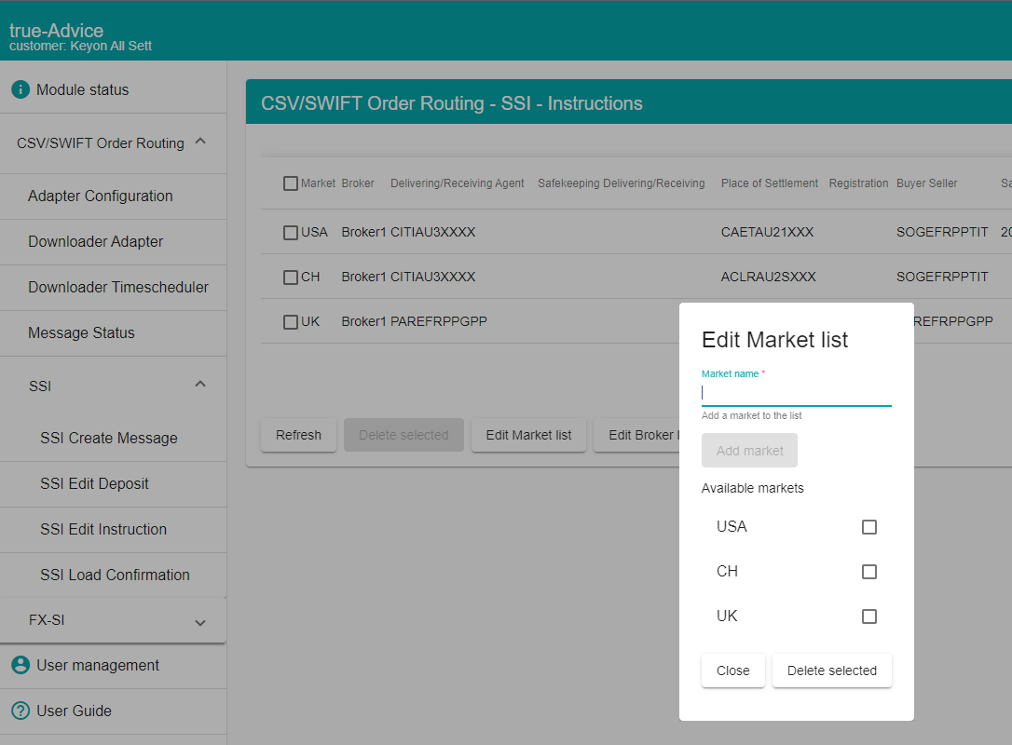
Task: Collapse the SSI submenu chevron
Action: 200,385
